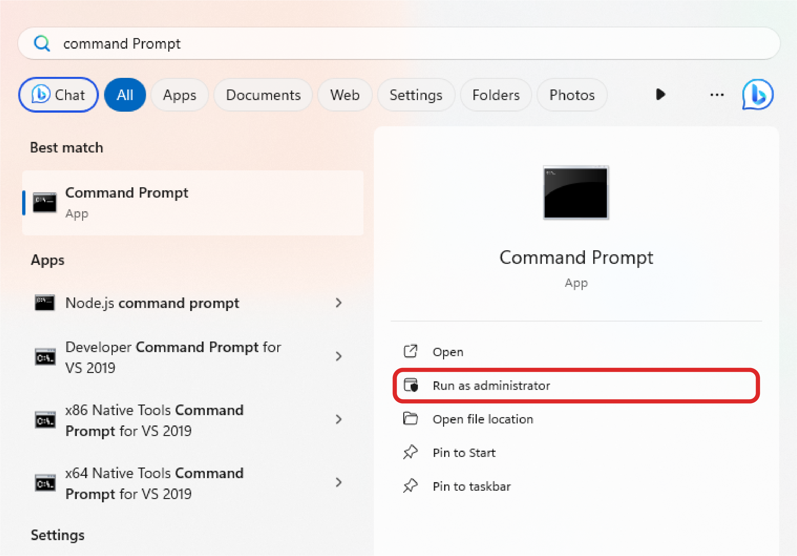Click the Bing logo icon at top right
The image size is (797, 556).
pos(758,95)
